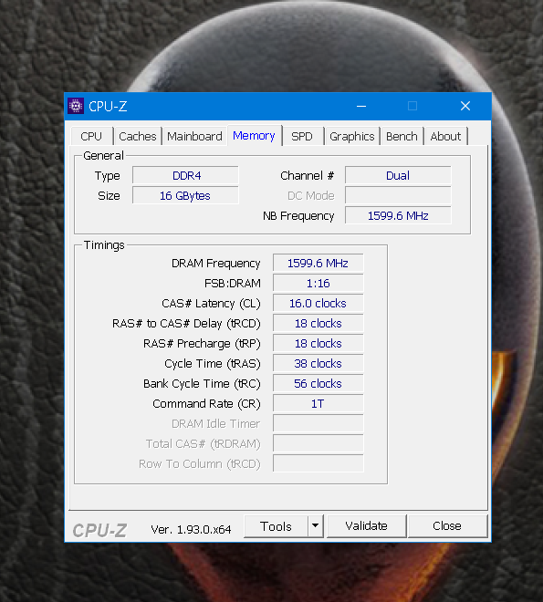Click the DDR4 memory type field
543x602 pixels.
(x=186, y=175)
